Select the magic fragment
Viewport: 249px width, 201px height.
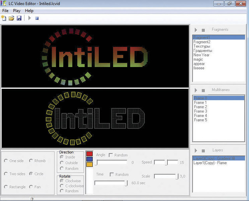point(219,59)
